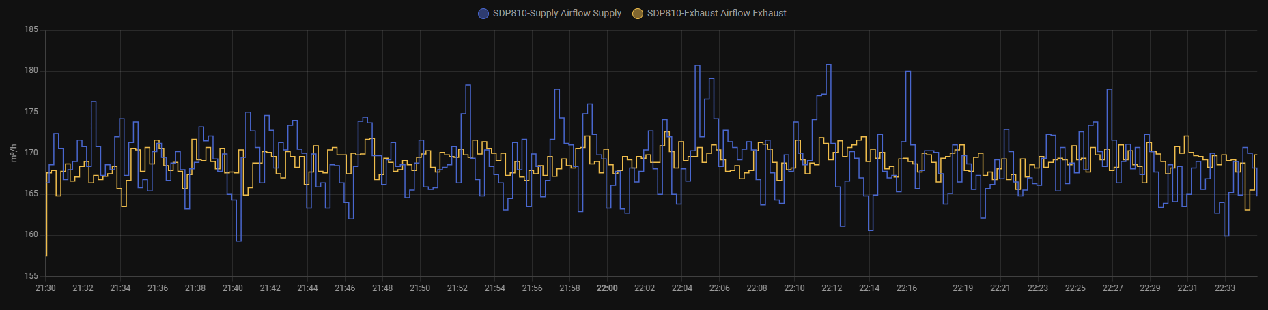This screenshot has height=310, width=1268.
Task: Toggle the SDP810-Exhaust Airflow Exhaust legend entry
Action: point(709,13)
